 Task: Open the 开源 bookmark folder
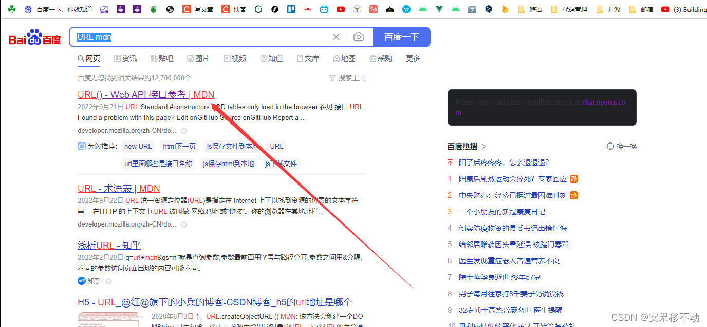(x=608, y=9)
